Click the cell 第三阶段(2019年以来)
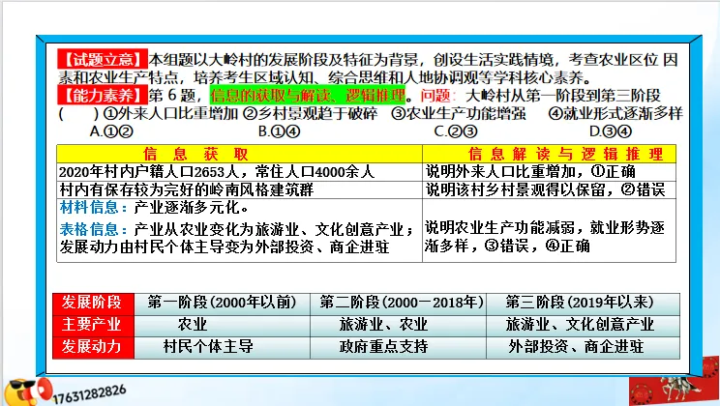 [x=584, y=303]
